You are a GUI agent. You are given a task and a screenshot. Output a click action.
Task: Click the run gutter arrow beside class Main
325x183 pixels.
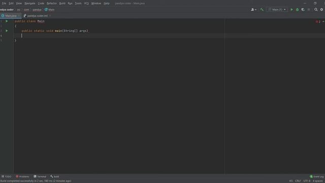7,21
